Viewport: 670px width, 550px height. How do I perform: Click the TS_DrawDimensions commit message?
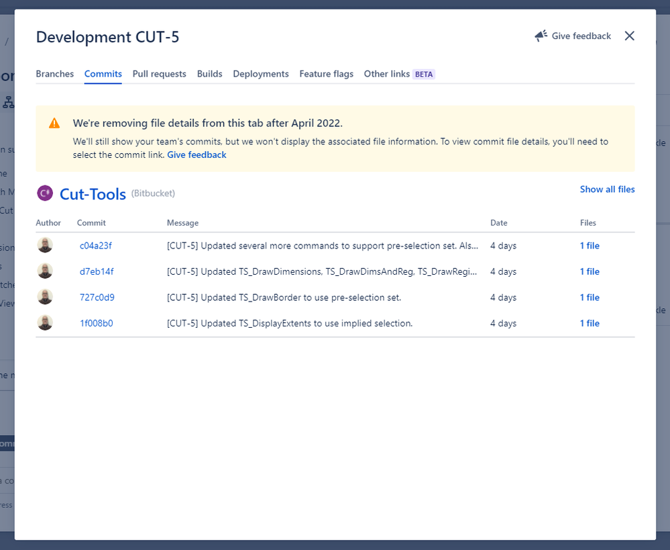[322, 272]
